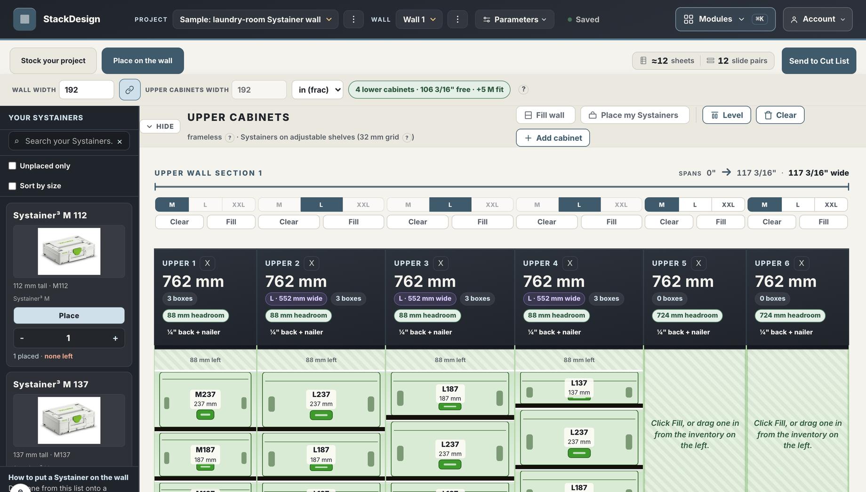866x492 pixels.
Task: Set Upper 1 size toggle to L
Action: pos(205,205)
